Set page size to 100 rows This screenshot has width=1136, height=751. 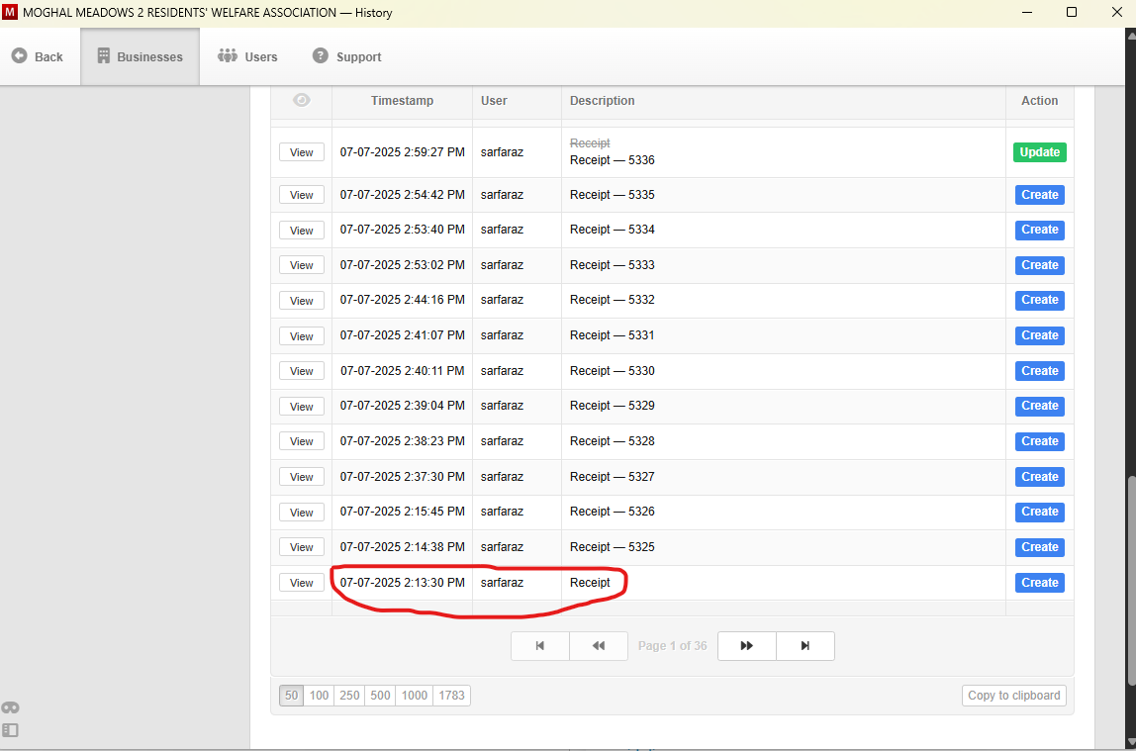tap(319, 696)
